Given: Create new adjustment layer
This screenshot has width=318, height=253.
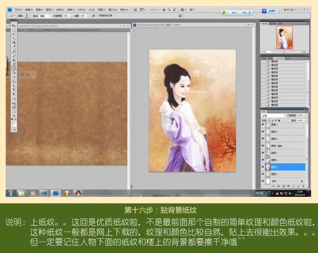Looking at the screenshot, I should (x=289, y=186).
